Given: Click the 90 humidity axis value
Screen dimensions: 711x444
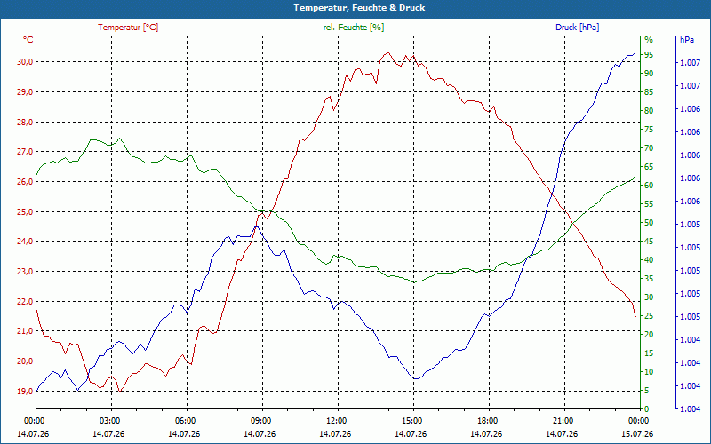Looking at the screenshot, I should click(649, 73).
